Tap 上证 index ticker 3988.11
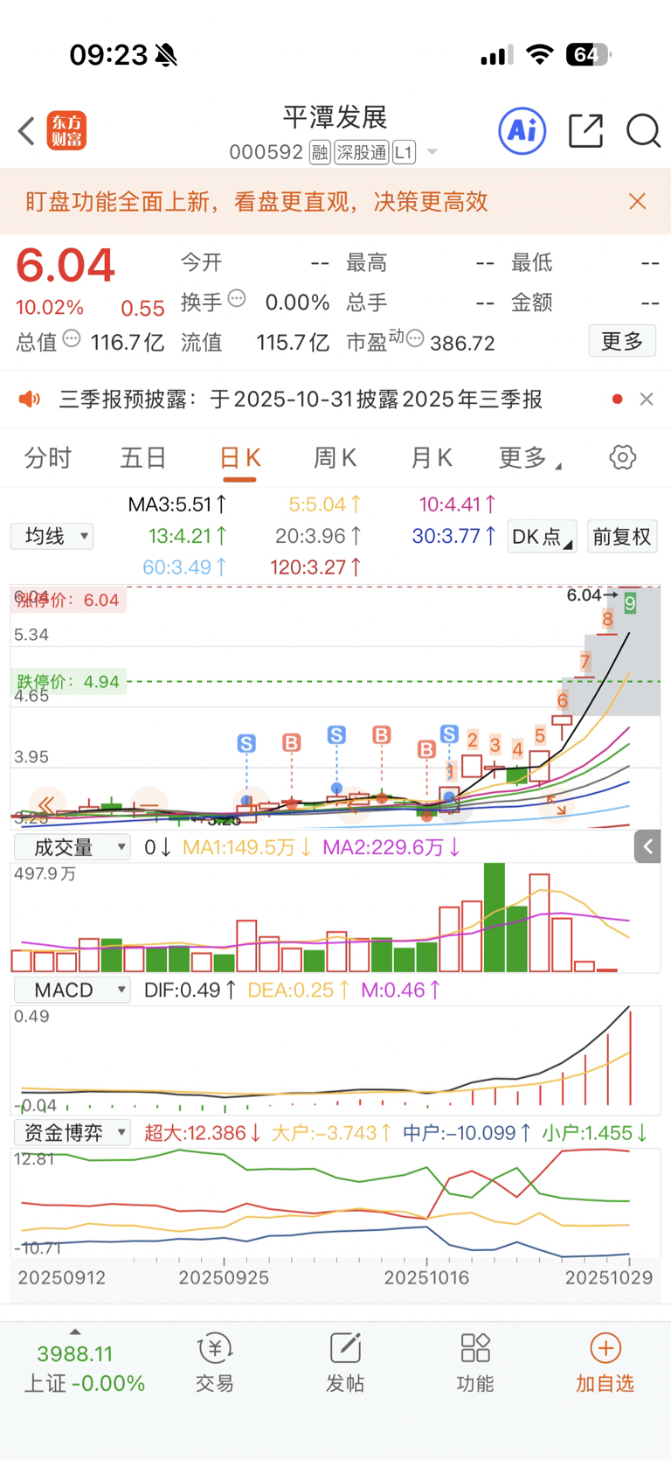The image size is (671, 1460). click(75, 1354)
